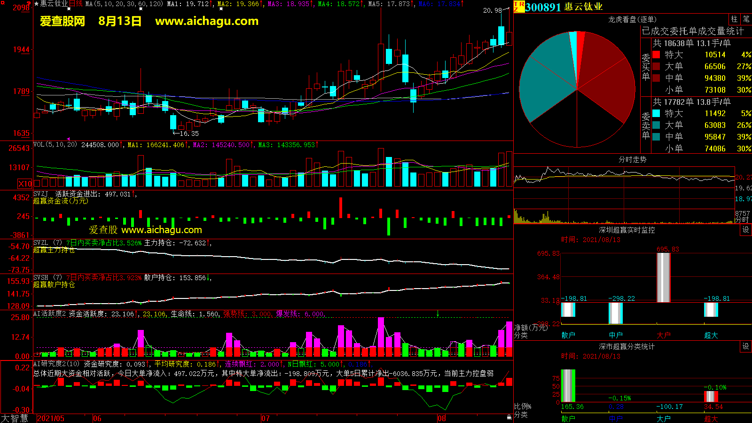Open the VOL(5,10,20) indicator parameters
Image resolution: width=752 pixels, height=423 pixels.
tap(55, 145)
